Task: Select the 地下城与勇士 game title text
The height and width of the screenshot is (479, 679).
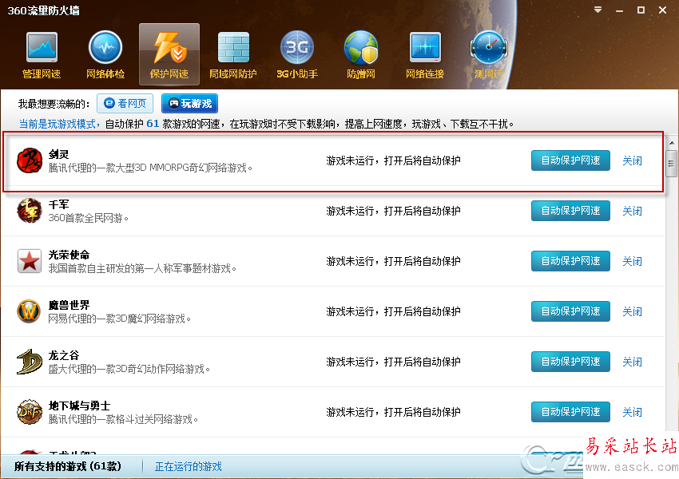Action: click(79, 406)
